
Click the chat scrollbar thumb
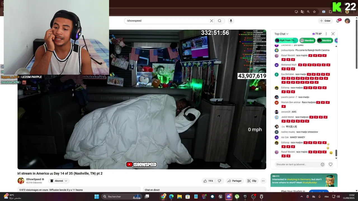336,153
